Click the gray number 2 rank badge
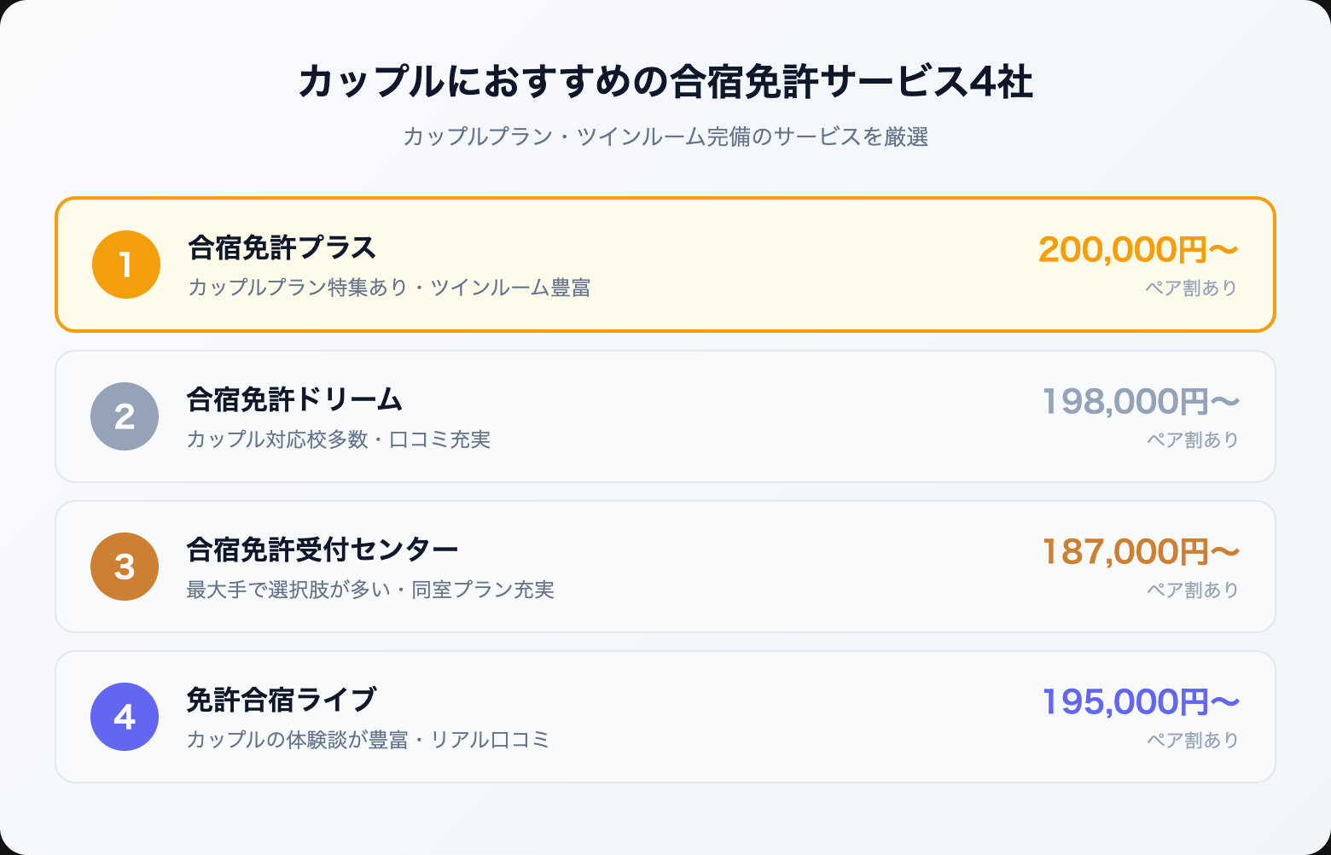The width and height of the screenshot is (1331, 855). [125, 416]
